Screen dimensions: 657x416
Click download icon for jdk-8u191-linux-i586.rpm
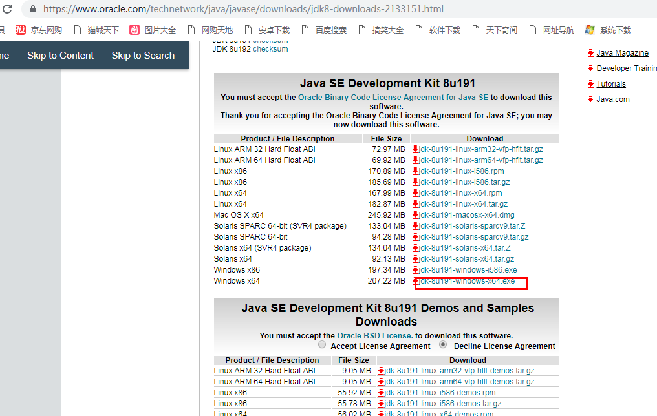[x=415, y=171]
